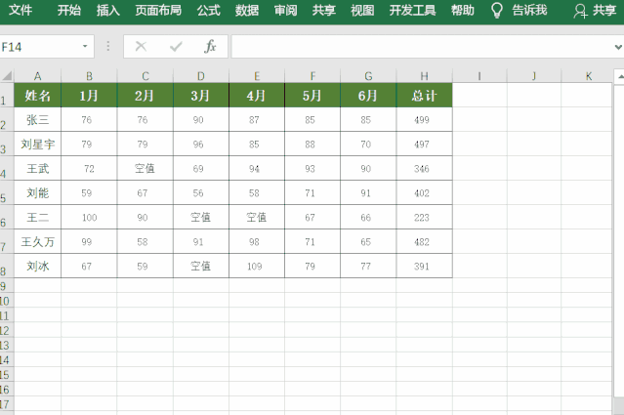Switch to the 开始 ribbon tab
This screenshot has height=415, width=624.
click(69, 10)
